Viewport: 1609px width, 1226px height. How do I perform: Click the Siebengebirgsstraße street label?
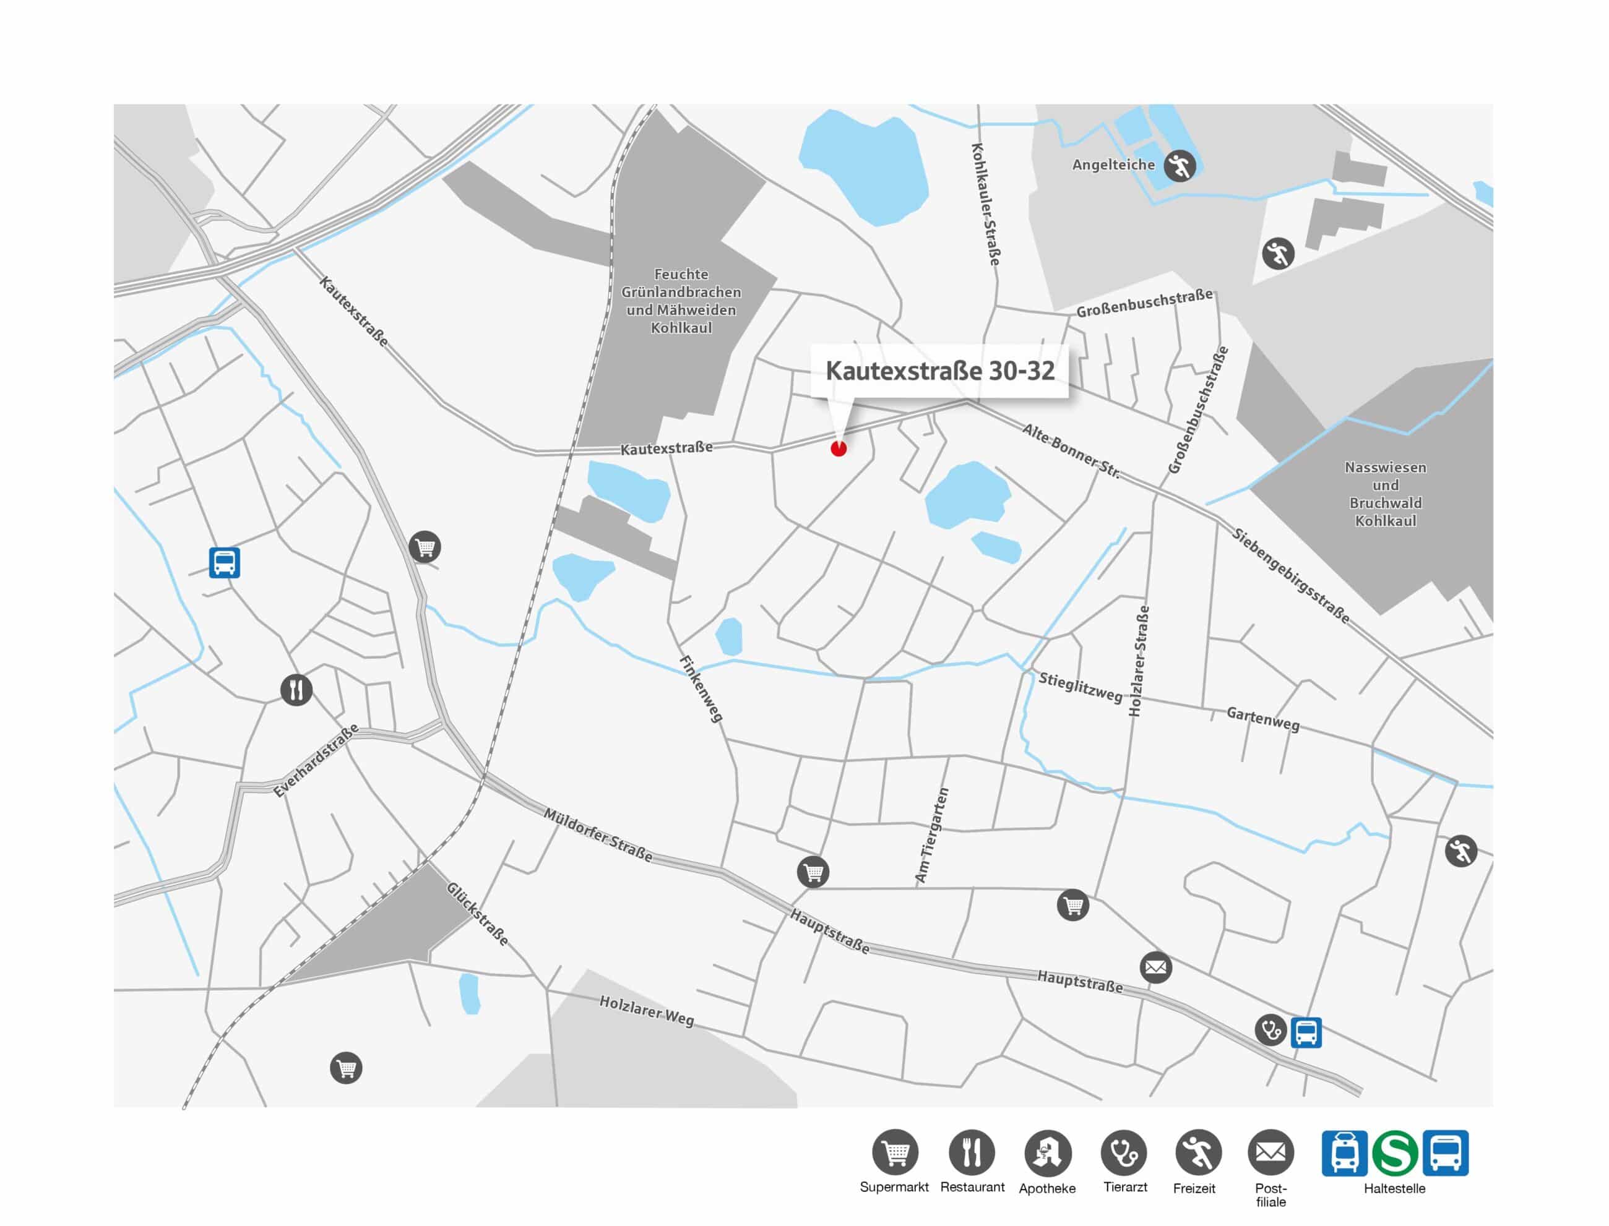click(x=1291, y=576)
